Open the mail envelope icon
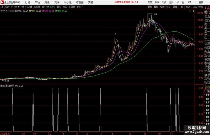The image size is (210, 135). click(189, 2)
